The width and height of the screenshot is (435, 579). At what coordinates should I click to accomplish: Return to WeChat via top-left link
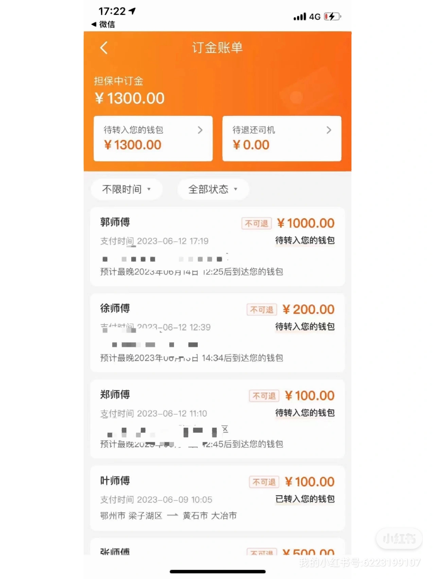(103, 24)
